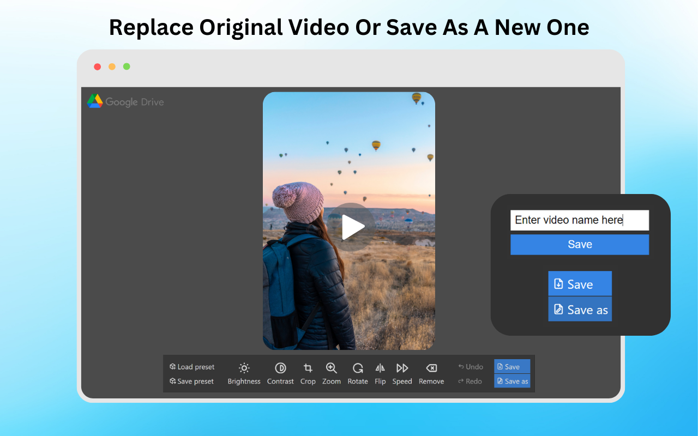Play the video with center play button
Viewport: 698px width, 436px height.
[x=352, y=227]
